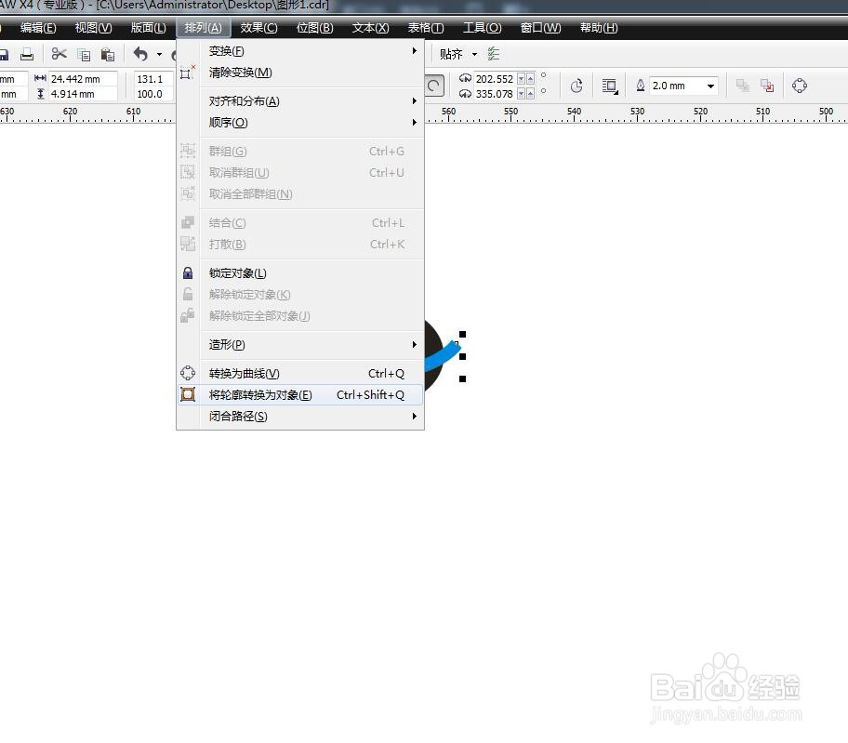Open the 贴齐 (Snap) dropdown

(473, 54)
